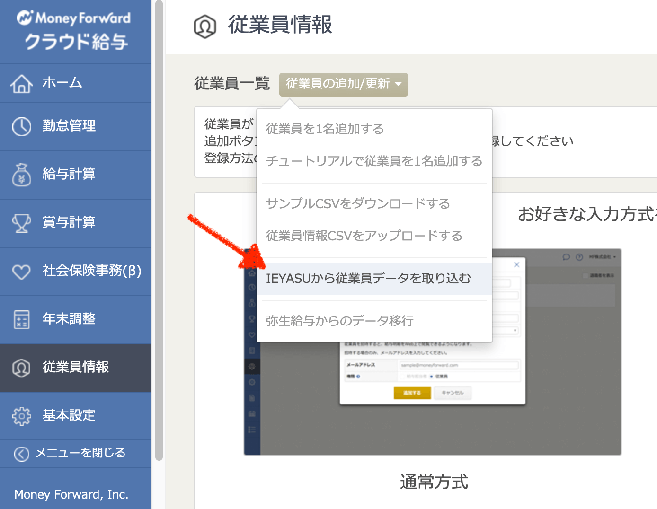Viewport: 657px width, 509px height.
Task: Choose チュートリアルで従業員を1名追加する option
Action: [x=374, y=161]
